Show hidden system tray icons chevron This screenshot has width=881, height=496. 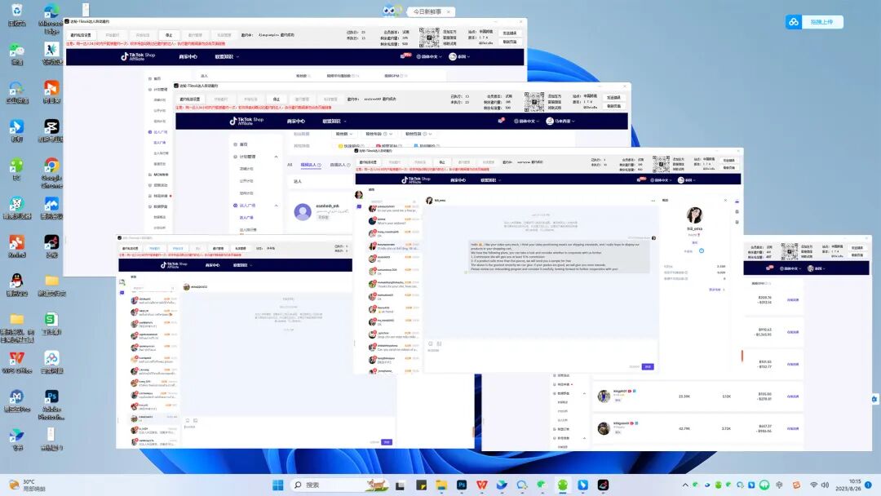(685, 485)
